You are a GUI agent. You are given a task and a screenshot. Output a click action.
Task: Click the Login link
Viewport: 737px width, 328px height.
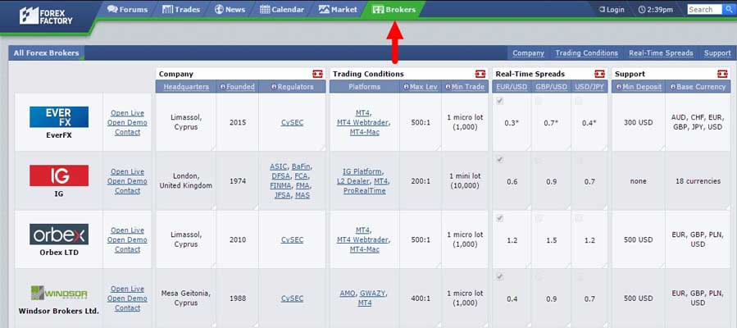(x=612, y=9)
